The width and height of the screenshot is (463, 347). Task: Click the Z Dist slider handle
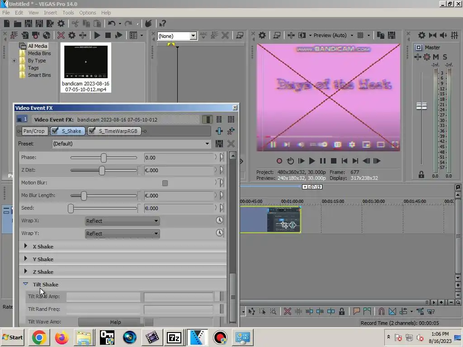tap(102, 170)
